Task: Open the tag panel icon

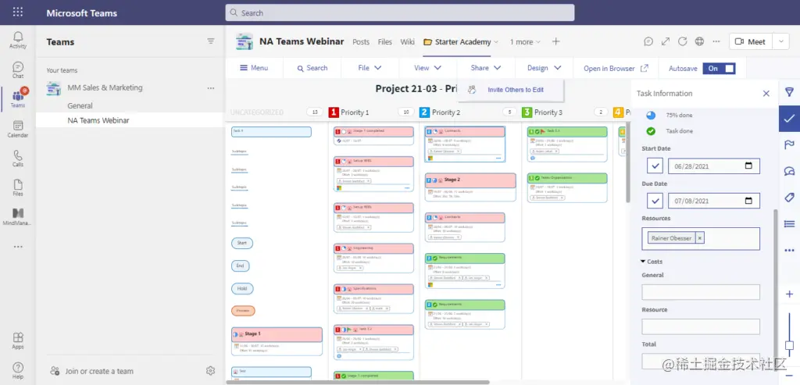Action: pyautogui.click(x=789, y=197)
